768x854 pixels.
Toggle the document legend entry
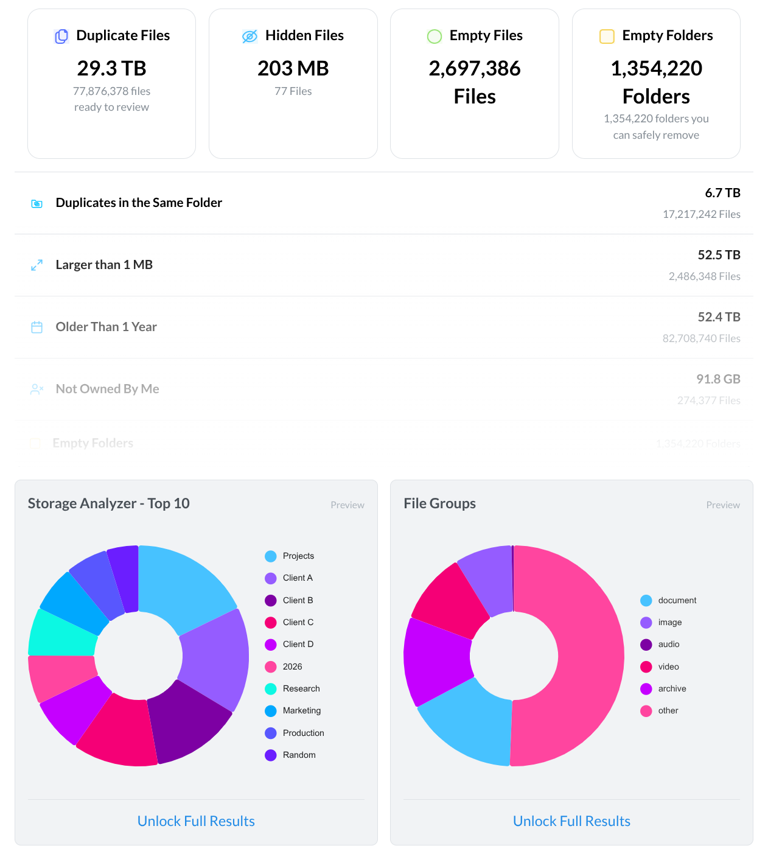[677, 600]
